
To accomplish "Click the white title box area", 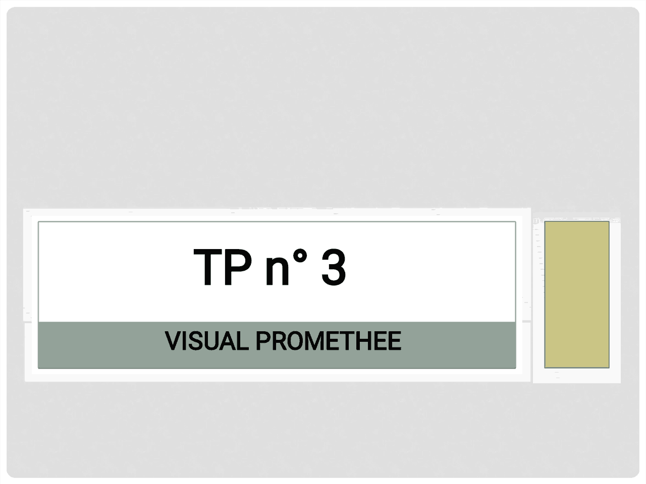I will click(277, 271).
